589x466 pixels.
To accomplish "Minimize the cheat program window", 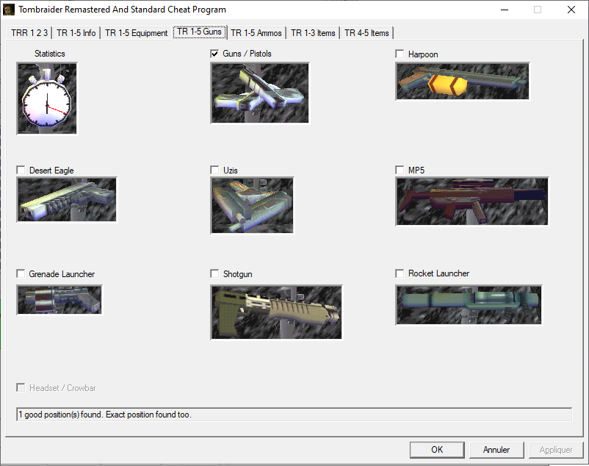I will click(x=505, y=10).
